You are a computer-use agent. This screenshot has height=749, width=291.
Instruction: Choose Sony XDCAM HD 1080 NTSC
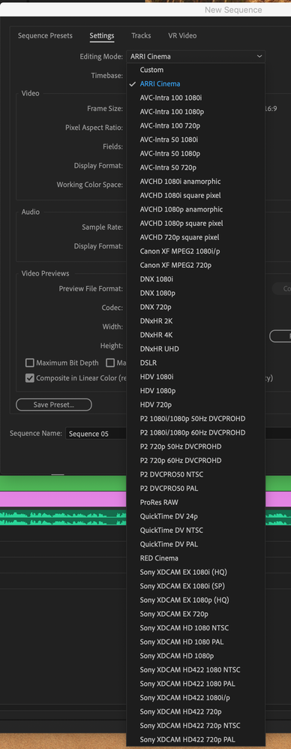coord(196,627)
